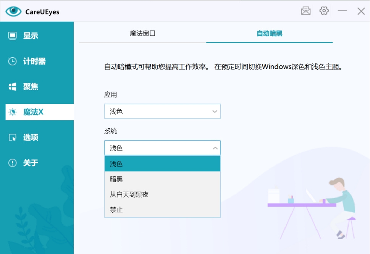Select the 禁止 option

click(162, 209)
